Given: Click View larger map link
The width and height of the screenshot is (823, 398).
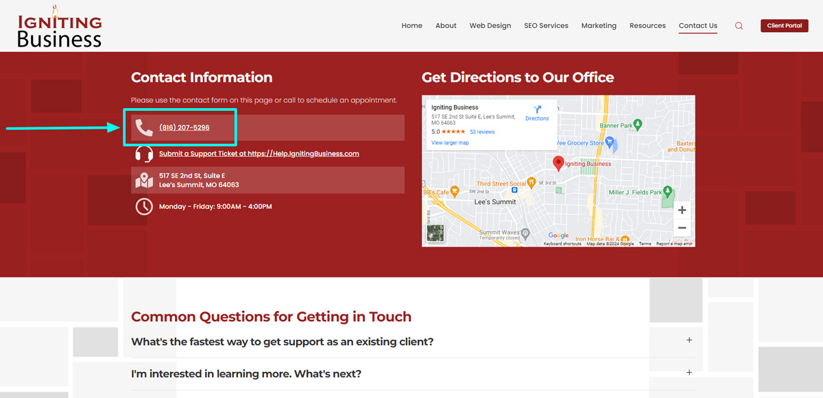Looking at the screenshot, I should coord(450,142).
